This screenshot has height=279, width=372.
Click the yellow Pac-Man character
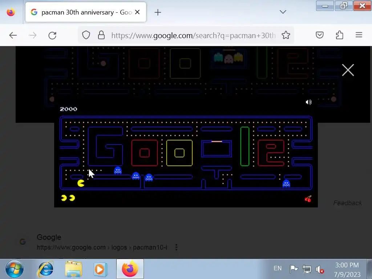[81, 183]
